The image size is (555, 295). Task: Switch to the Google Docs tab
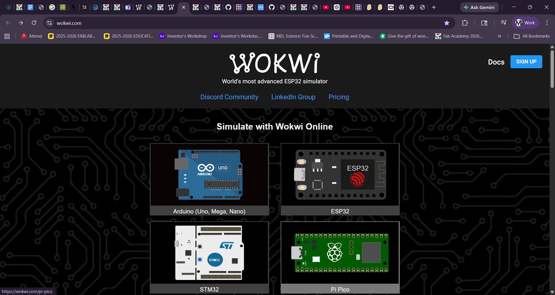point(30,7)
